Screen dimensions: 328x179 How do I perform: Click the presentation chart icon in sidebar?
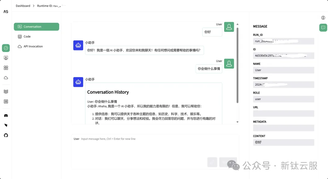[x=6, y=58]
